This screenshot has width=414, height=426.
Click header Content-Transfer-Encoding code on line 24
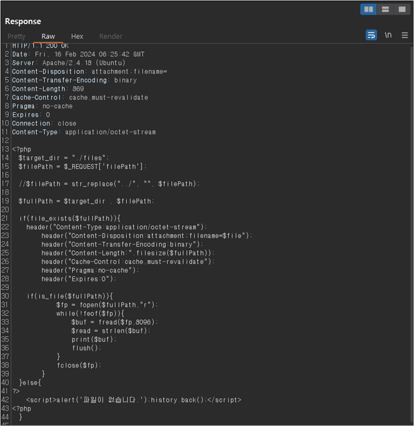pyautogui.click(x=122, y=245)
